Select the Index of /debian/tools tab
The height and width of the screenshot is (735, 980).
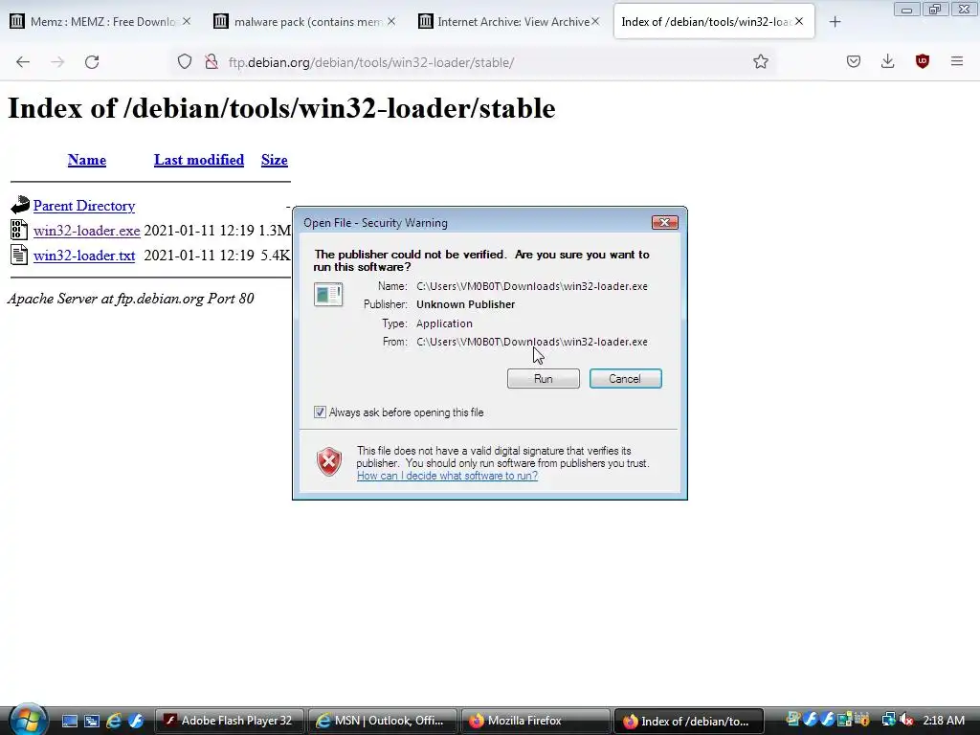point(714,22)
